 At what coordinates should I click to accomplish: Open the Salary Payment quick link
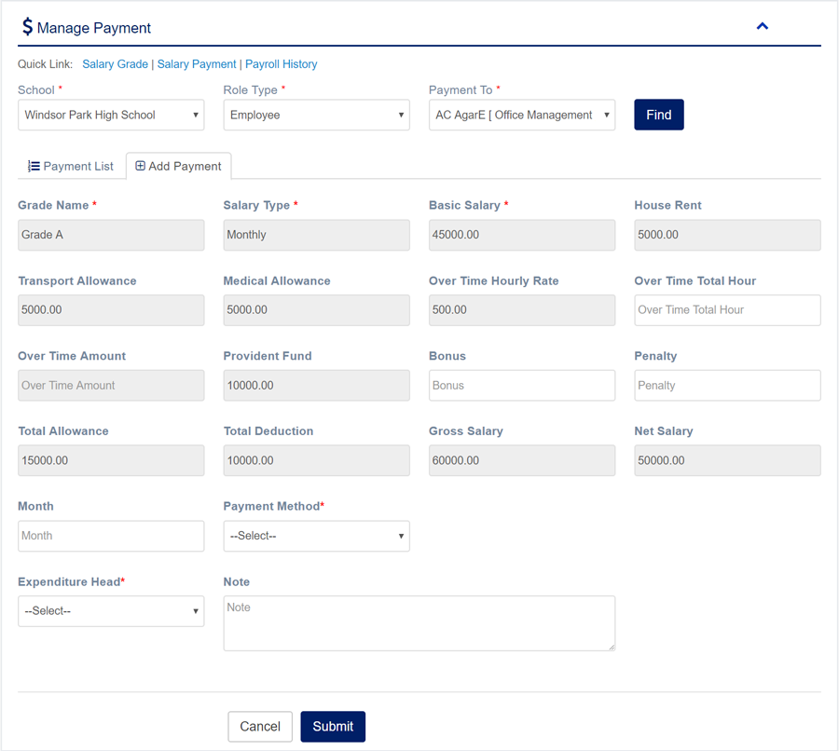click(197, 64)
